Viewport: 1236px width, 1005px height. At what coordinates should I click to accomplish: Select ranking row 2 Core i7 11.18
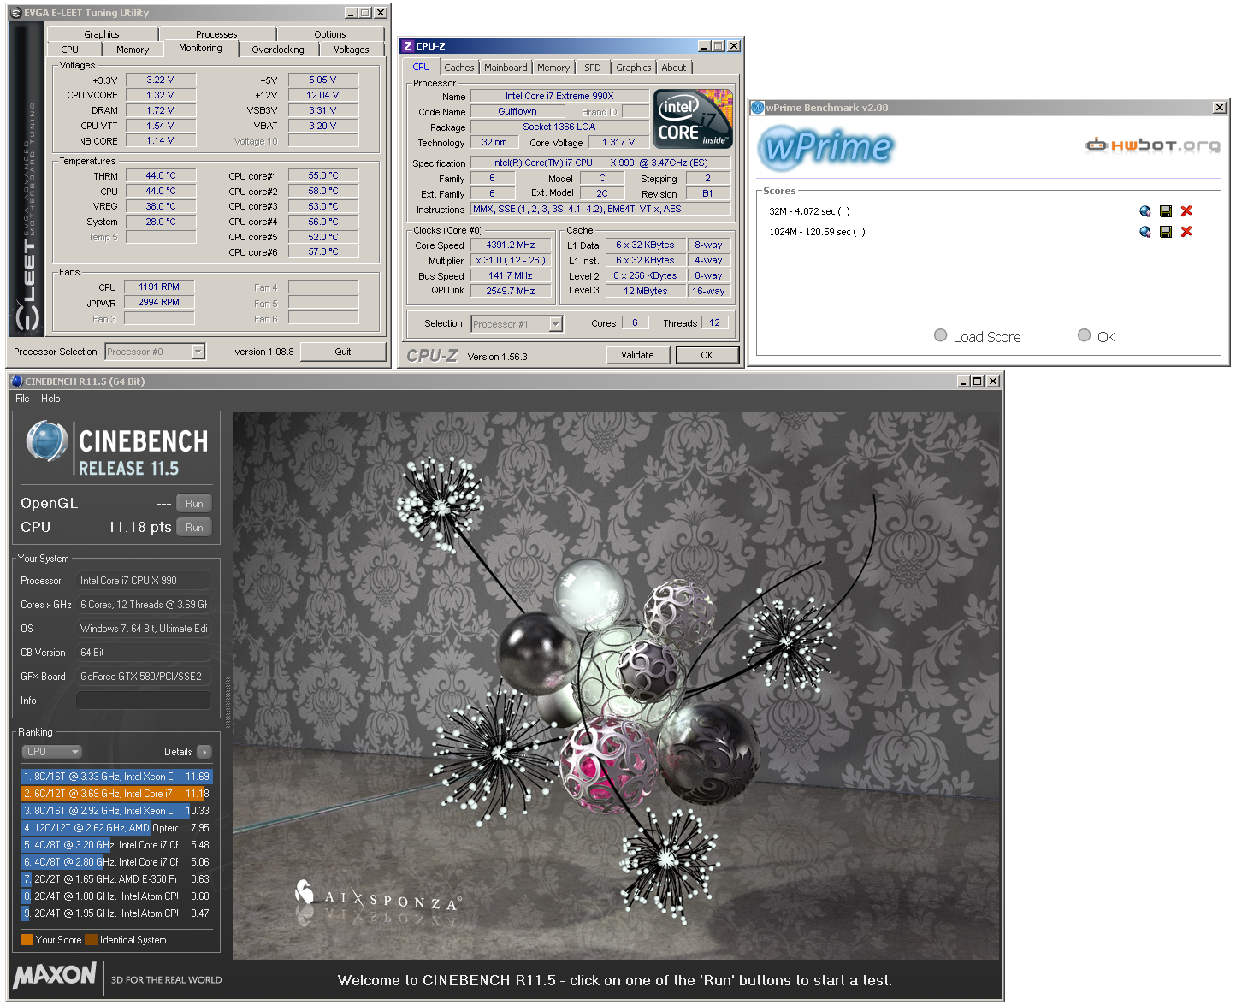coord(116,794)
